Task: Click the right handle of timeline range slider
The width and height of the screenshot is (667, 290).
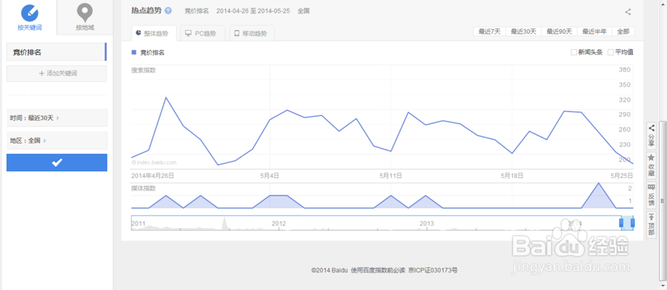Action: (632, 223)
